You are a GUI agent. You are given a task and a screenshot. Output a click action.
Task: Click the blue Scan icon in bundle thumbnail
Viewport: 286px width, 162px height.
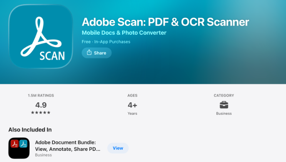(23, 144)
